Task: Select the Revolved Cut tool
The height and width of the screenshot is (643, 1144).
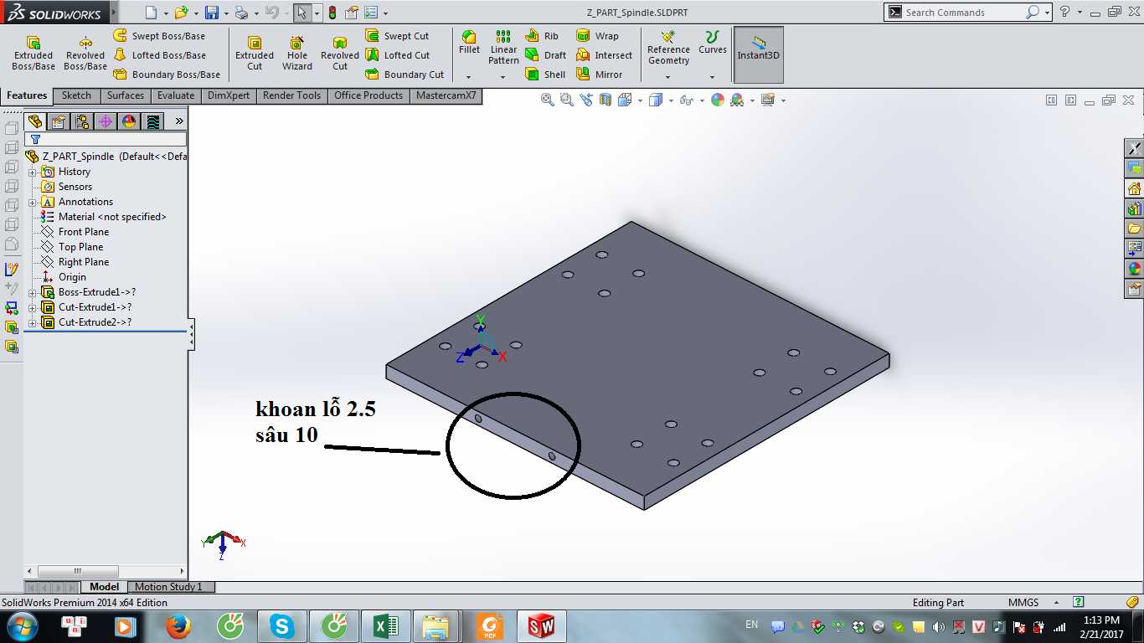Action: [340, 54]
